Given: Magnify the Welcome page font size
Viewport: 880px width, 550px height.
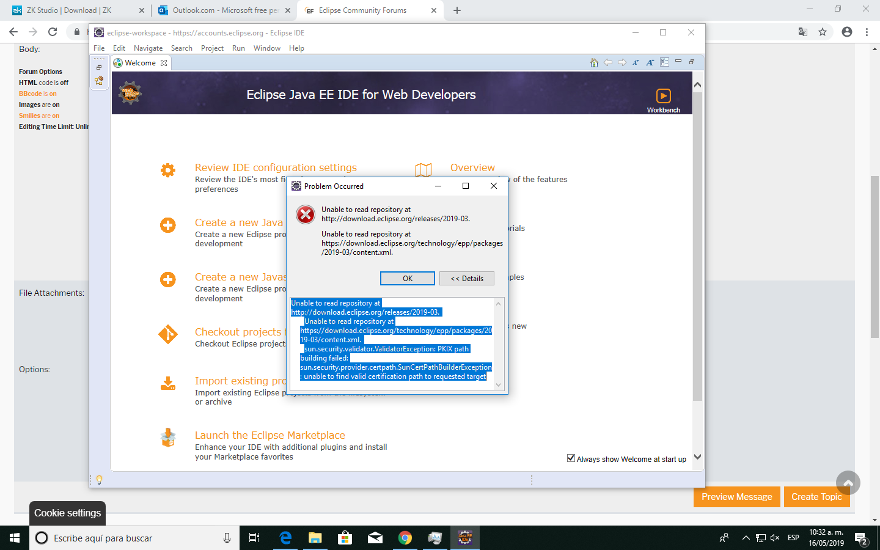Looking at the screenshot, I should coord(650,62).
